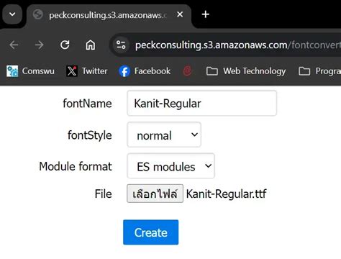341x259 pixels.
Task: Open the tab search dropdown arrow
Action: point(12,14)
